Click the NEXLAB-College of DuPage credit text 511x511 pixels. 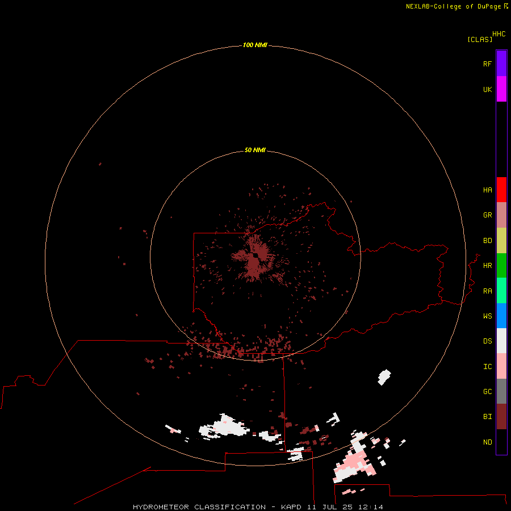453,6
